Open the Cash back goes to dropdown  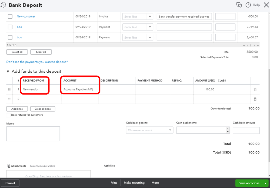(170, 130)
